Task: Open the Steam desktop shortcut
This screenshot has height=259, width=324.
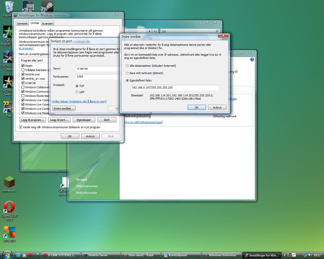Action: coord(47,6)
